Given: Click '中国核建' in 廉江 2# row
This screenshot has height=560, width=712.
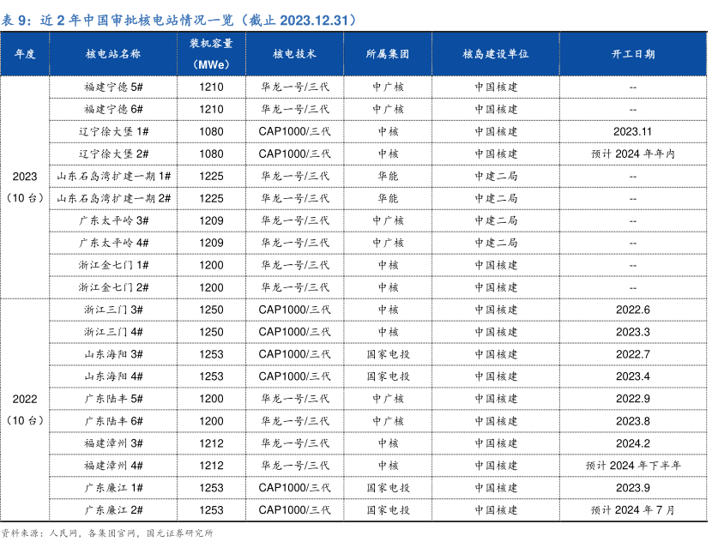Looking at the screenshot, I should [x=496, y=509].
